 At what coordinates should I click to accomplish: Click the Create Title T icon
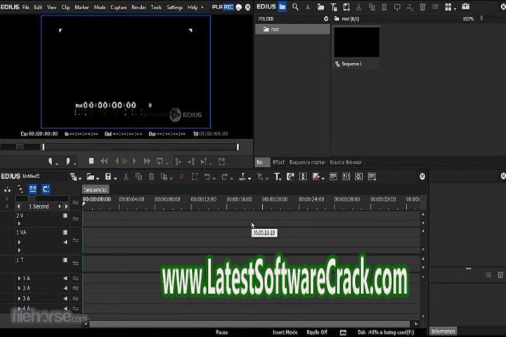point(278,176)
